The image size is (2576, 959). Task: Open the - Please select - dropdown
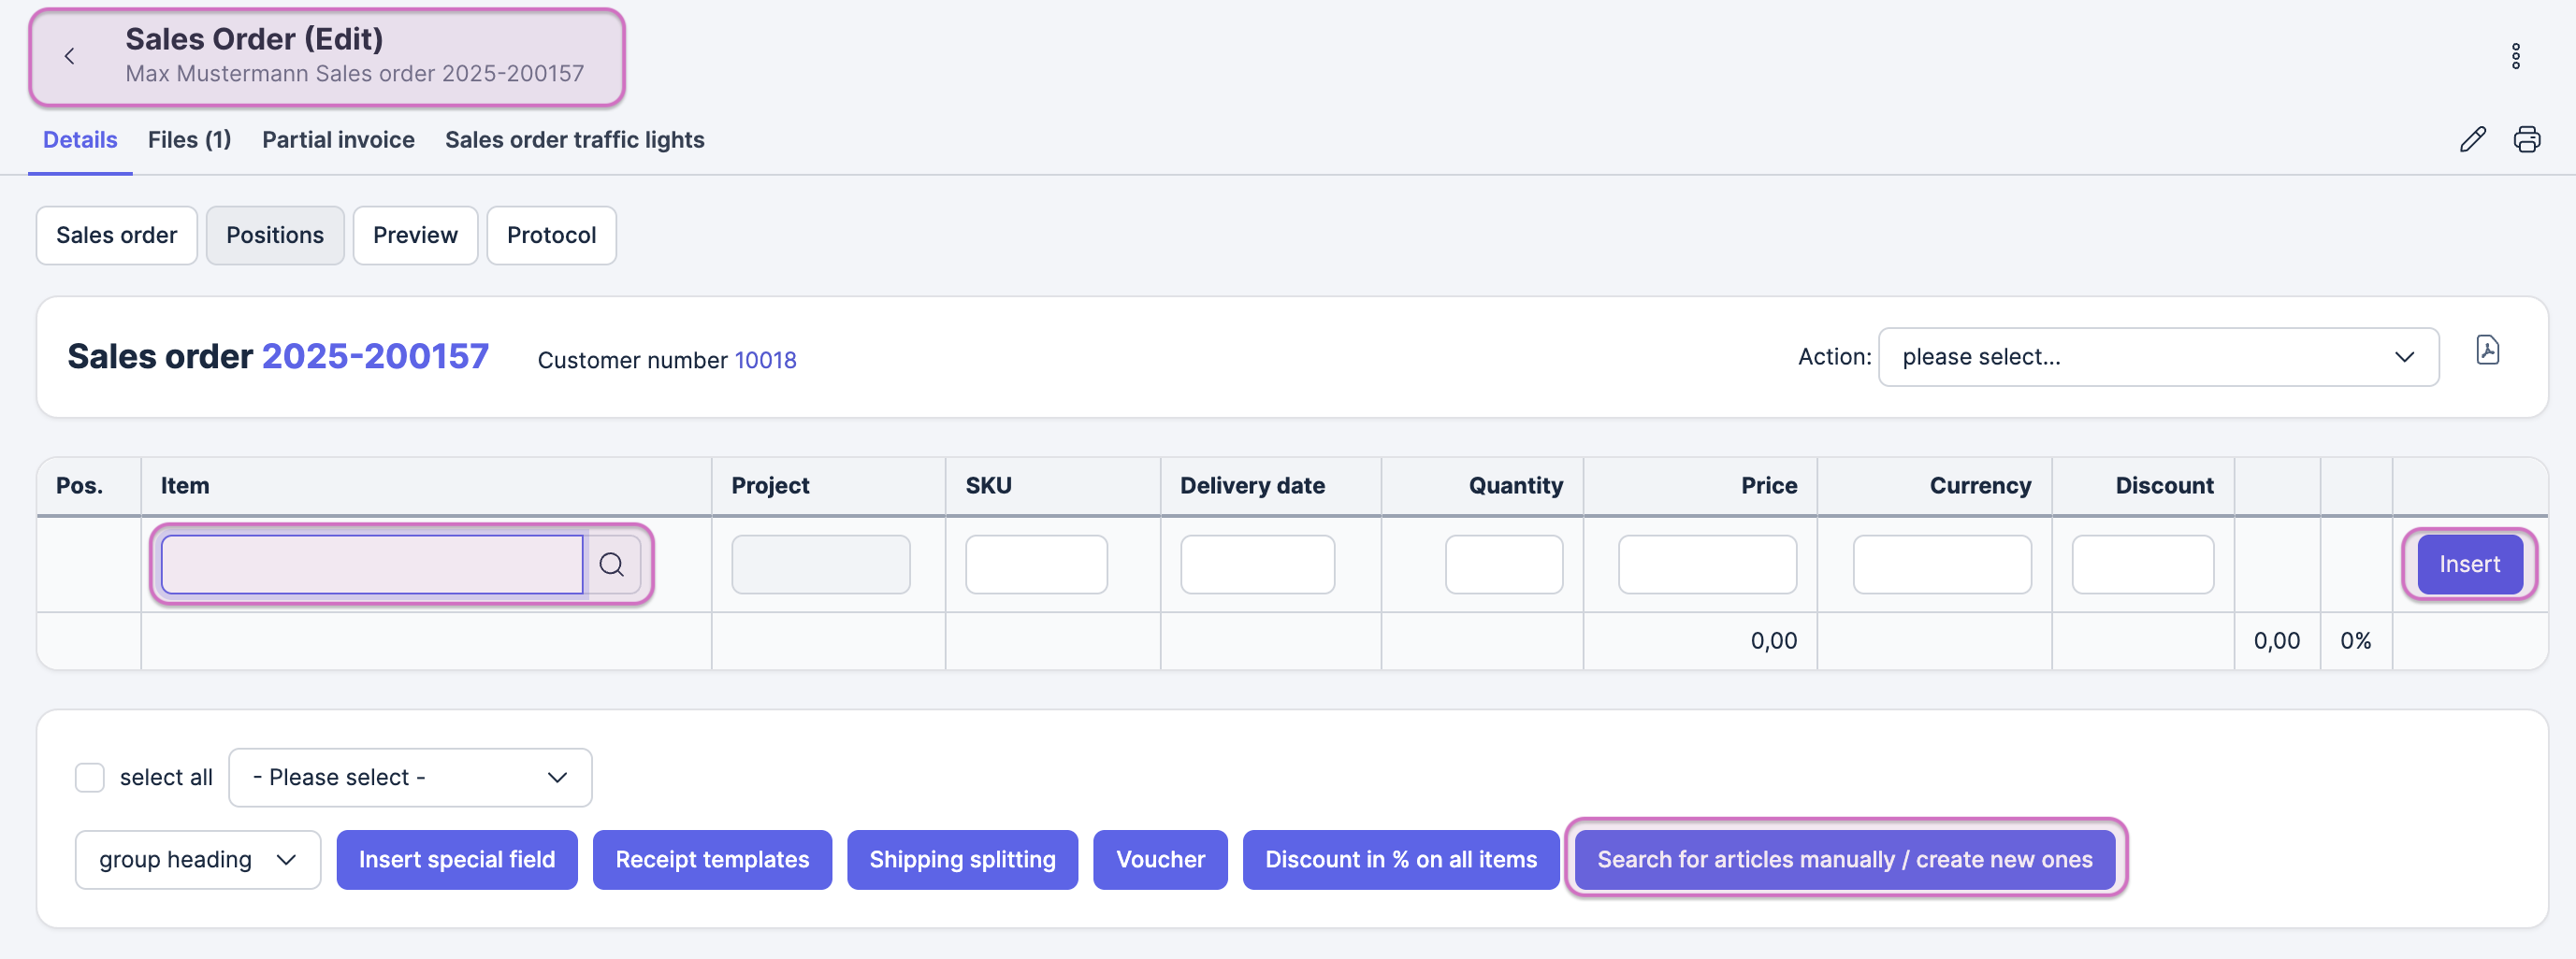pos(410,777)
